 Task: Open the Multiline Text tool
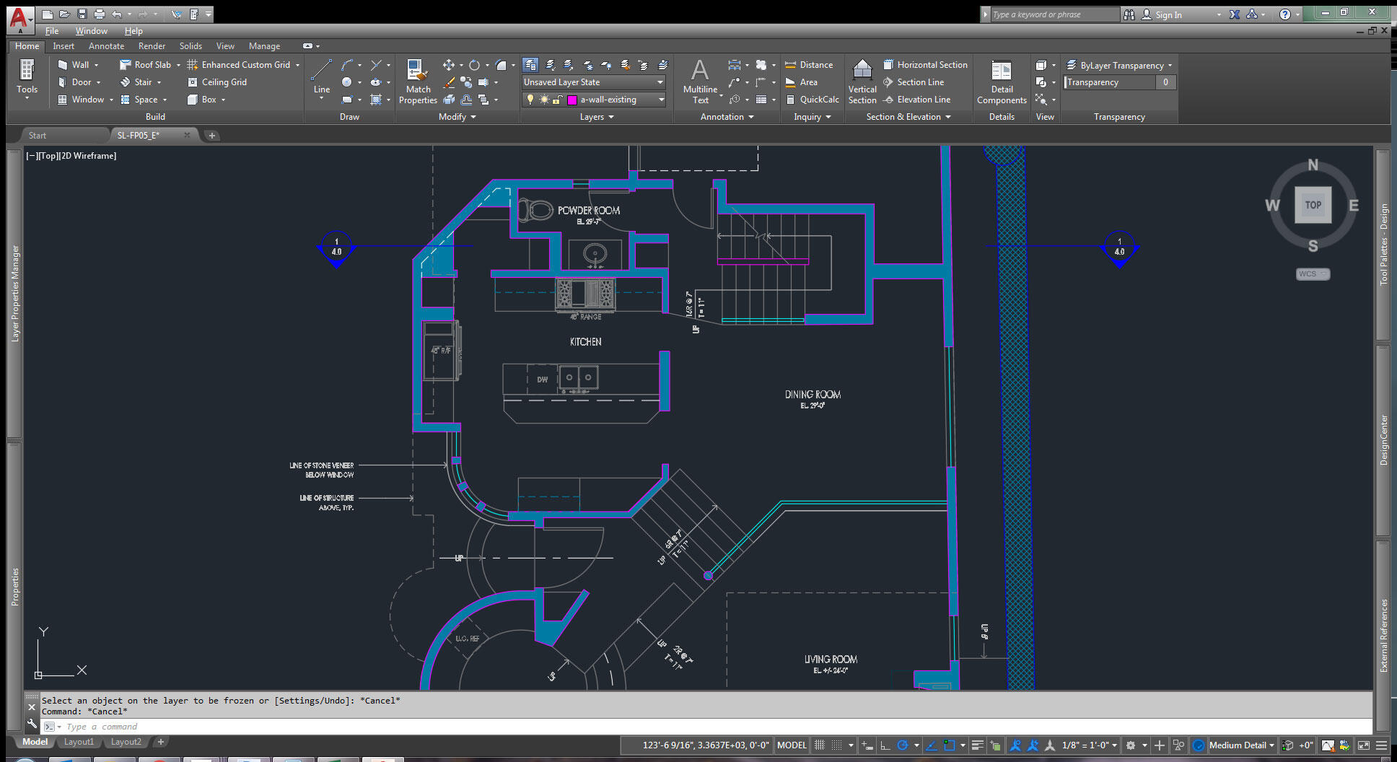pyautogui.click(x=700, y=82)
